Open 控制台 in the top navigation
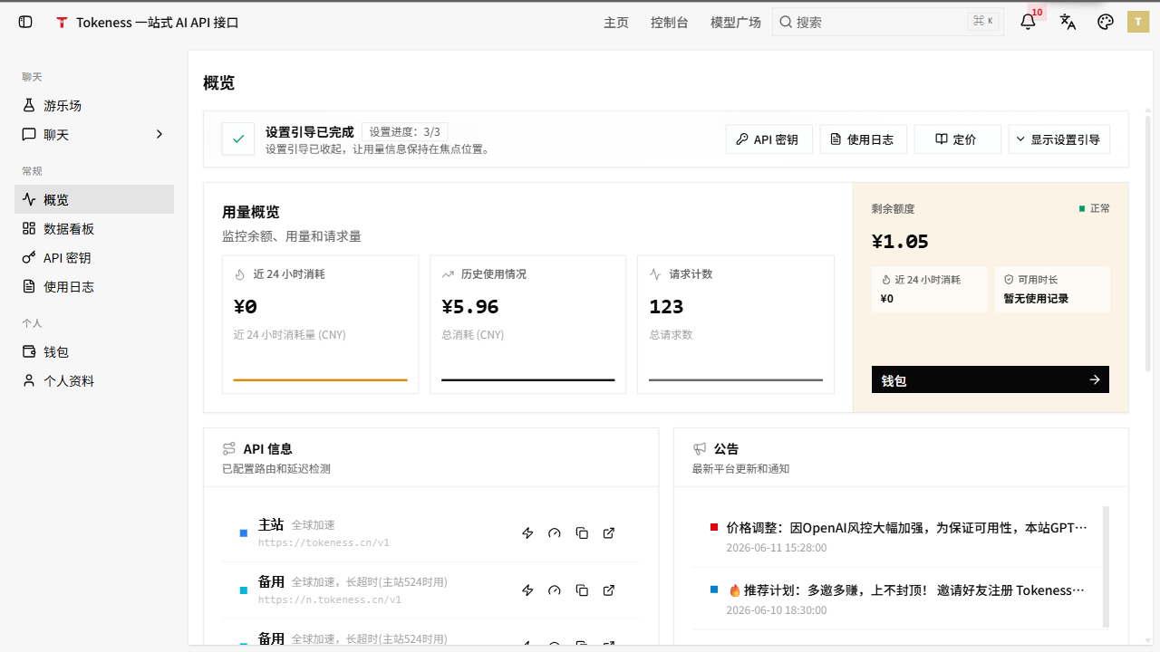 [x=670, y=23]
